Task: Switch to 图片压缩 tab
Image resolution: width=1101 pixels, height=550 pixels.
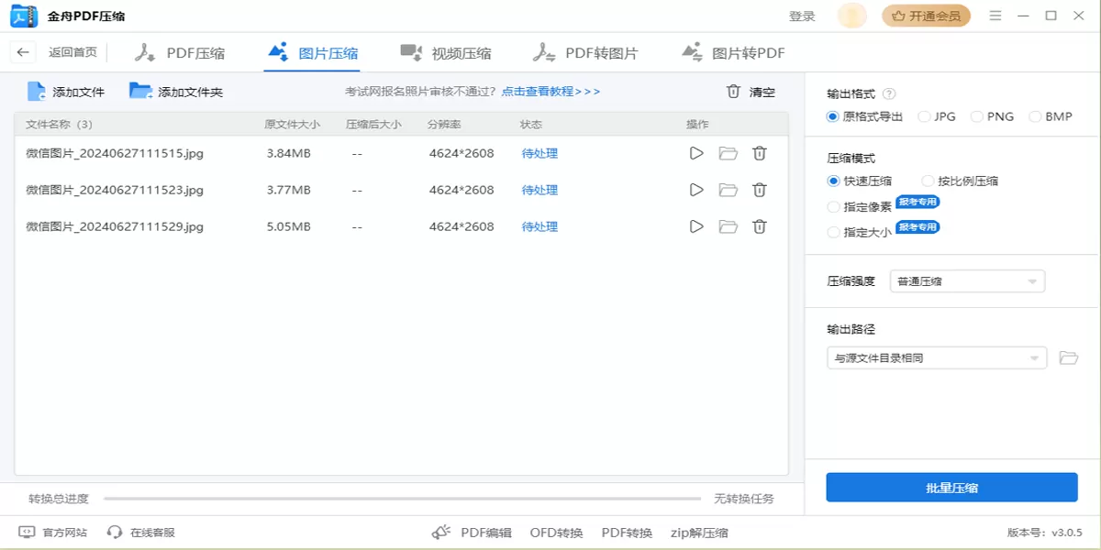Action: tap(312, 53)
